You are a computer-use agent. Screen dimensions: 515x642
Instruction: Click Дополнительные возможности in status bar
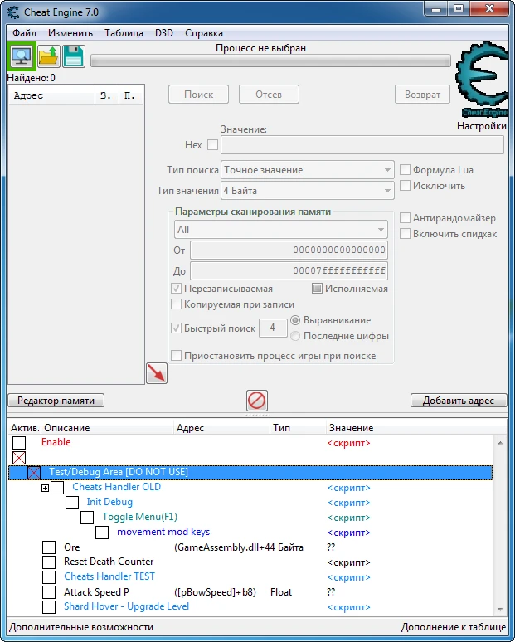(81, 627)
